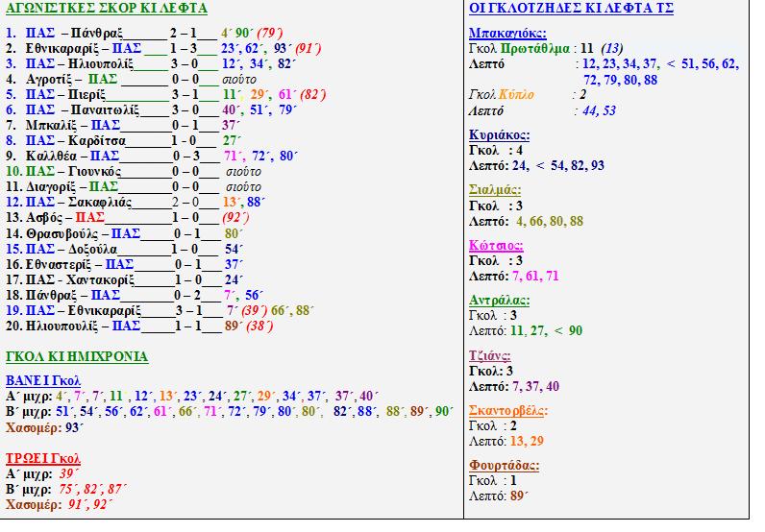The width and height of the screenshot is (765, 532).
Task: Click the player name 'Σιαλμάς:'
Action: (x=495, y=190)
